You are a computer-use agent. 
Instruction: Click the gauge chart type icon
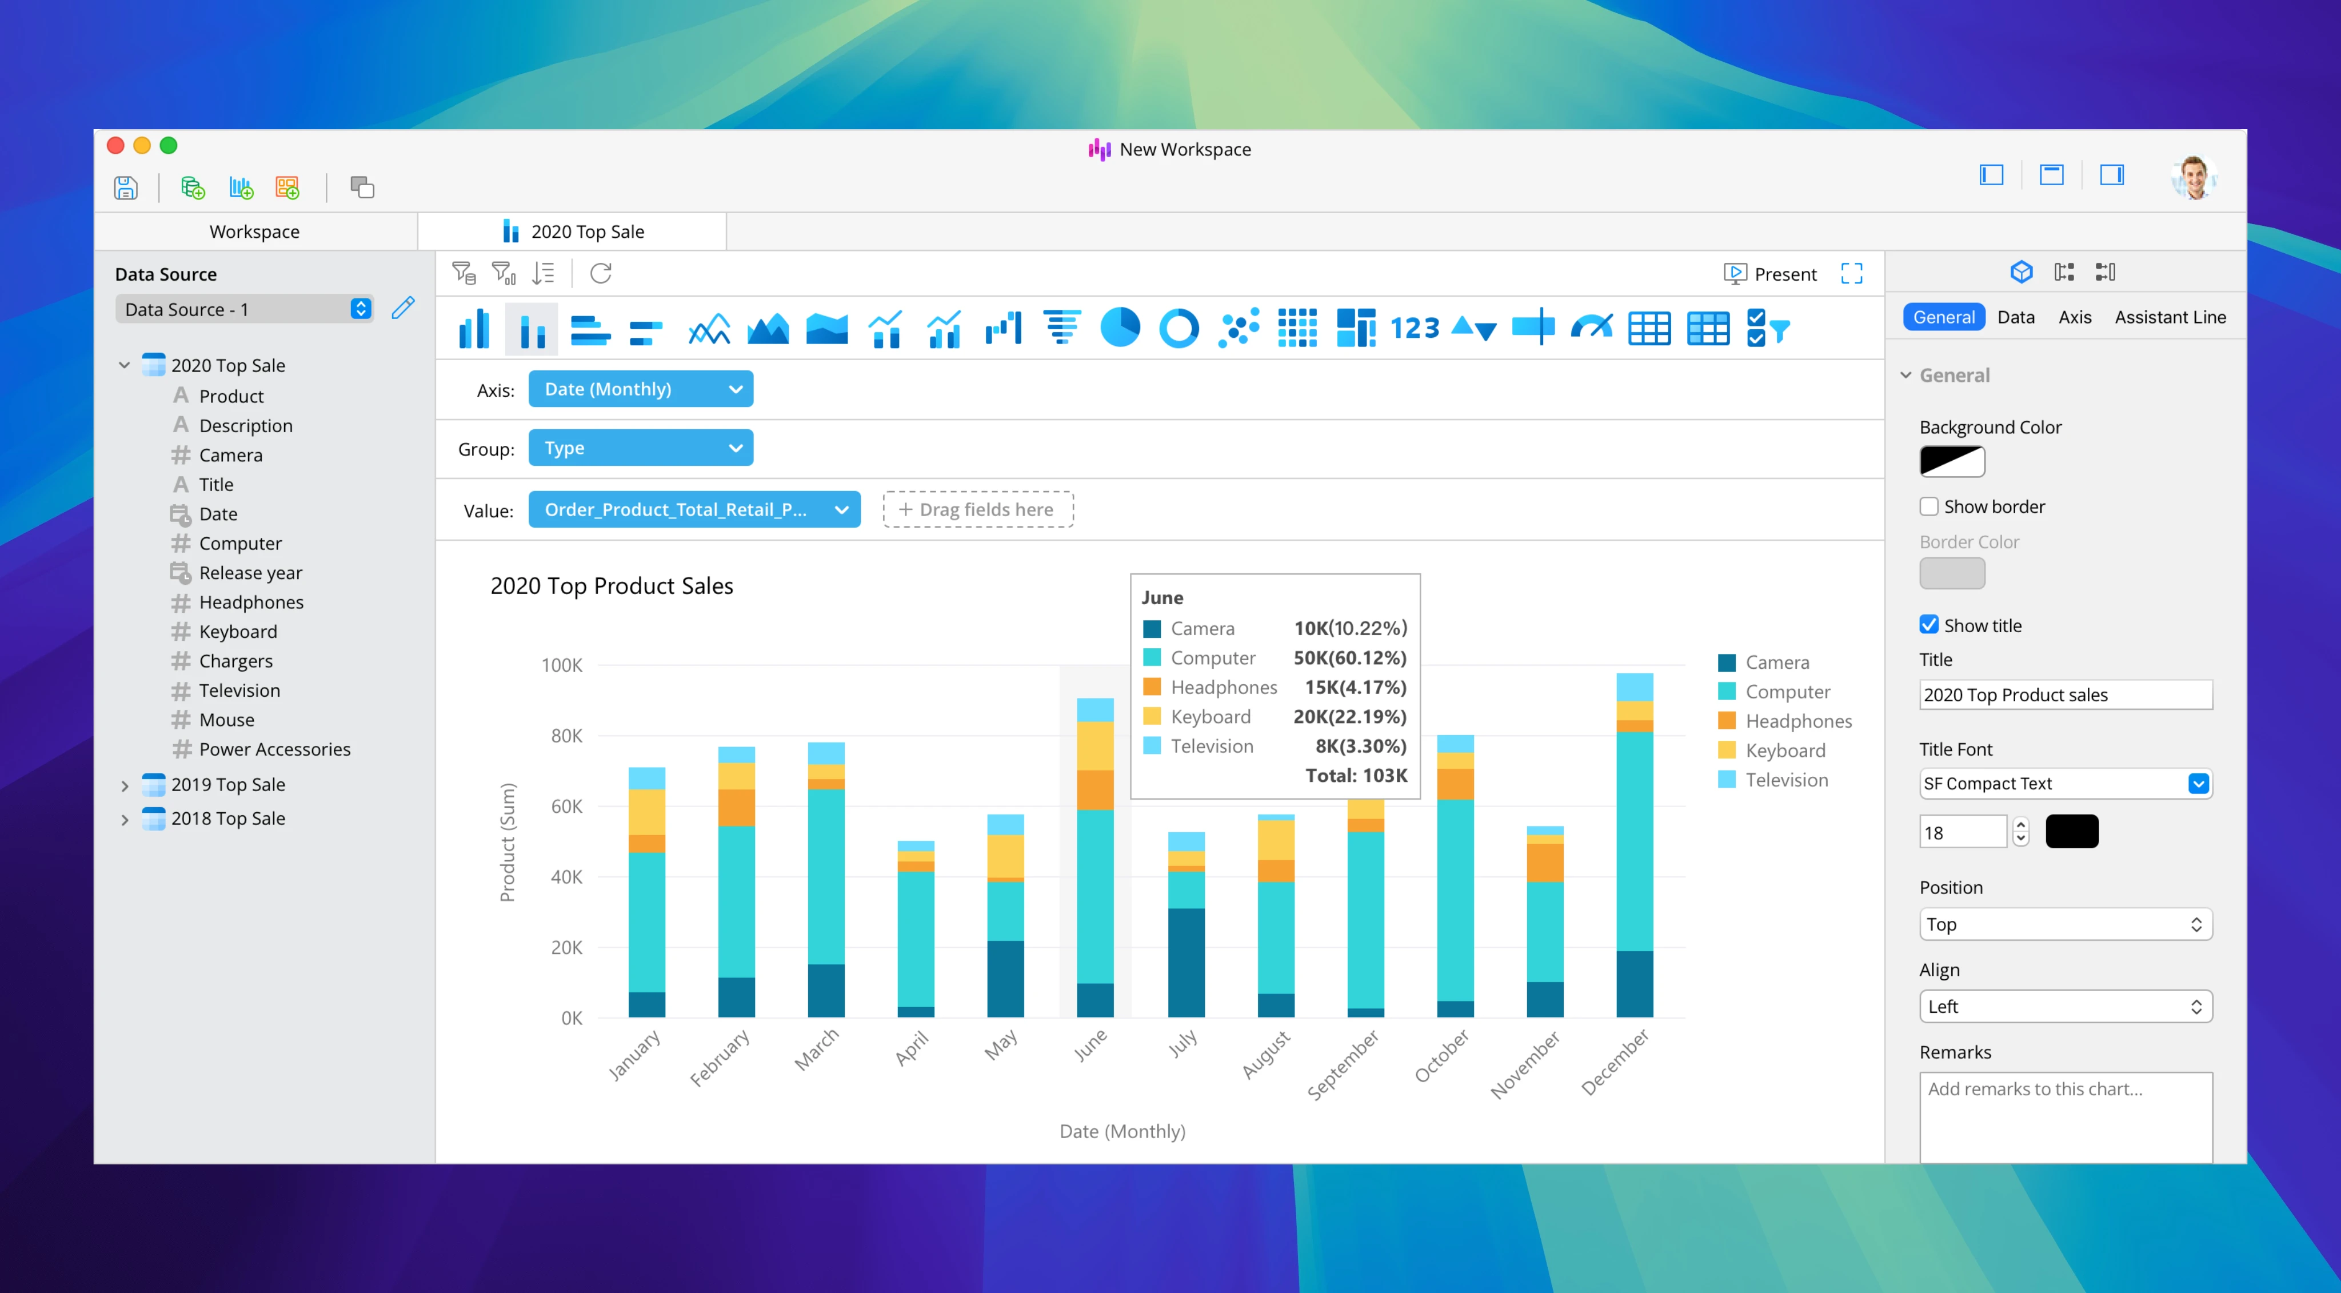point(1591,328)
